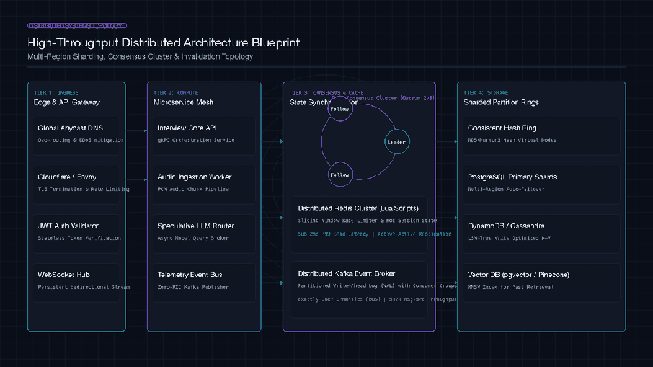
Task: Click the Edge & API Gateway heading
Action: (67, 103)
